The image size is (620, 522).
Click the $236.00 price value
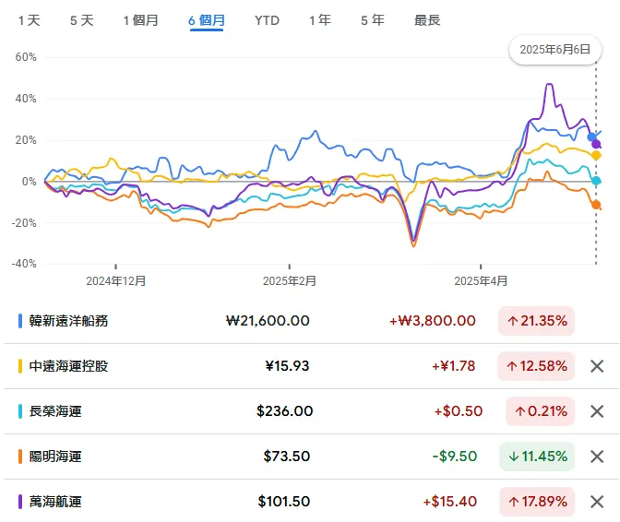285,411
